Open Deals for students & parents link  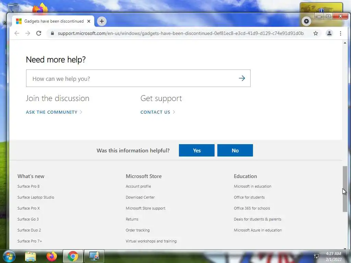[257, 219]
